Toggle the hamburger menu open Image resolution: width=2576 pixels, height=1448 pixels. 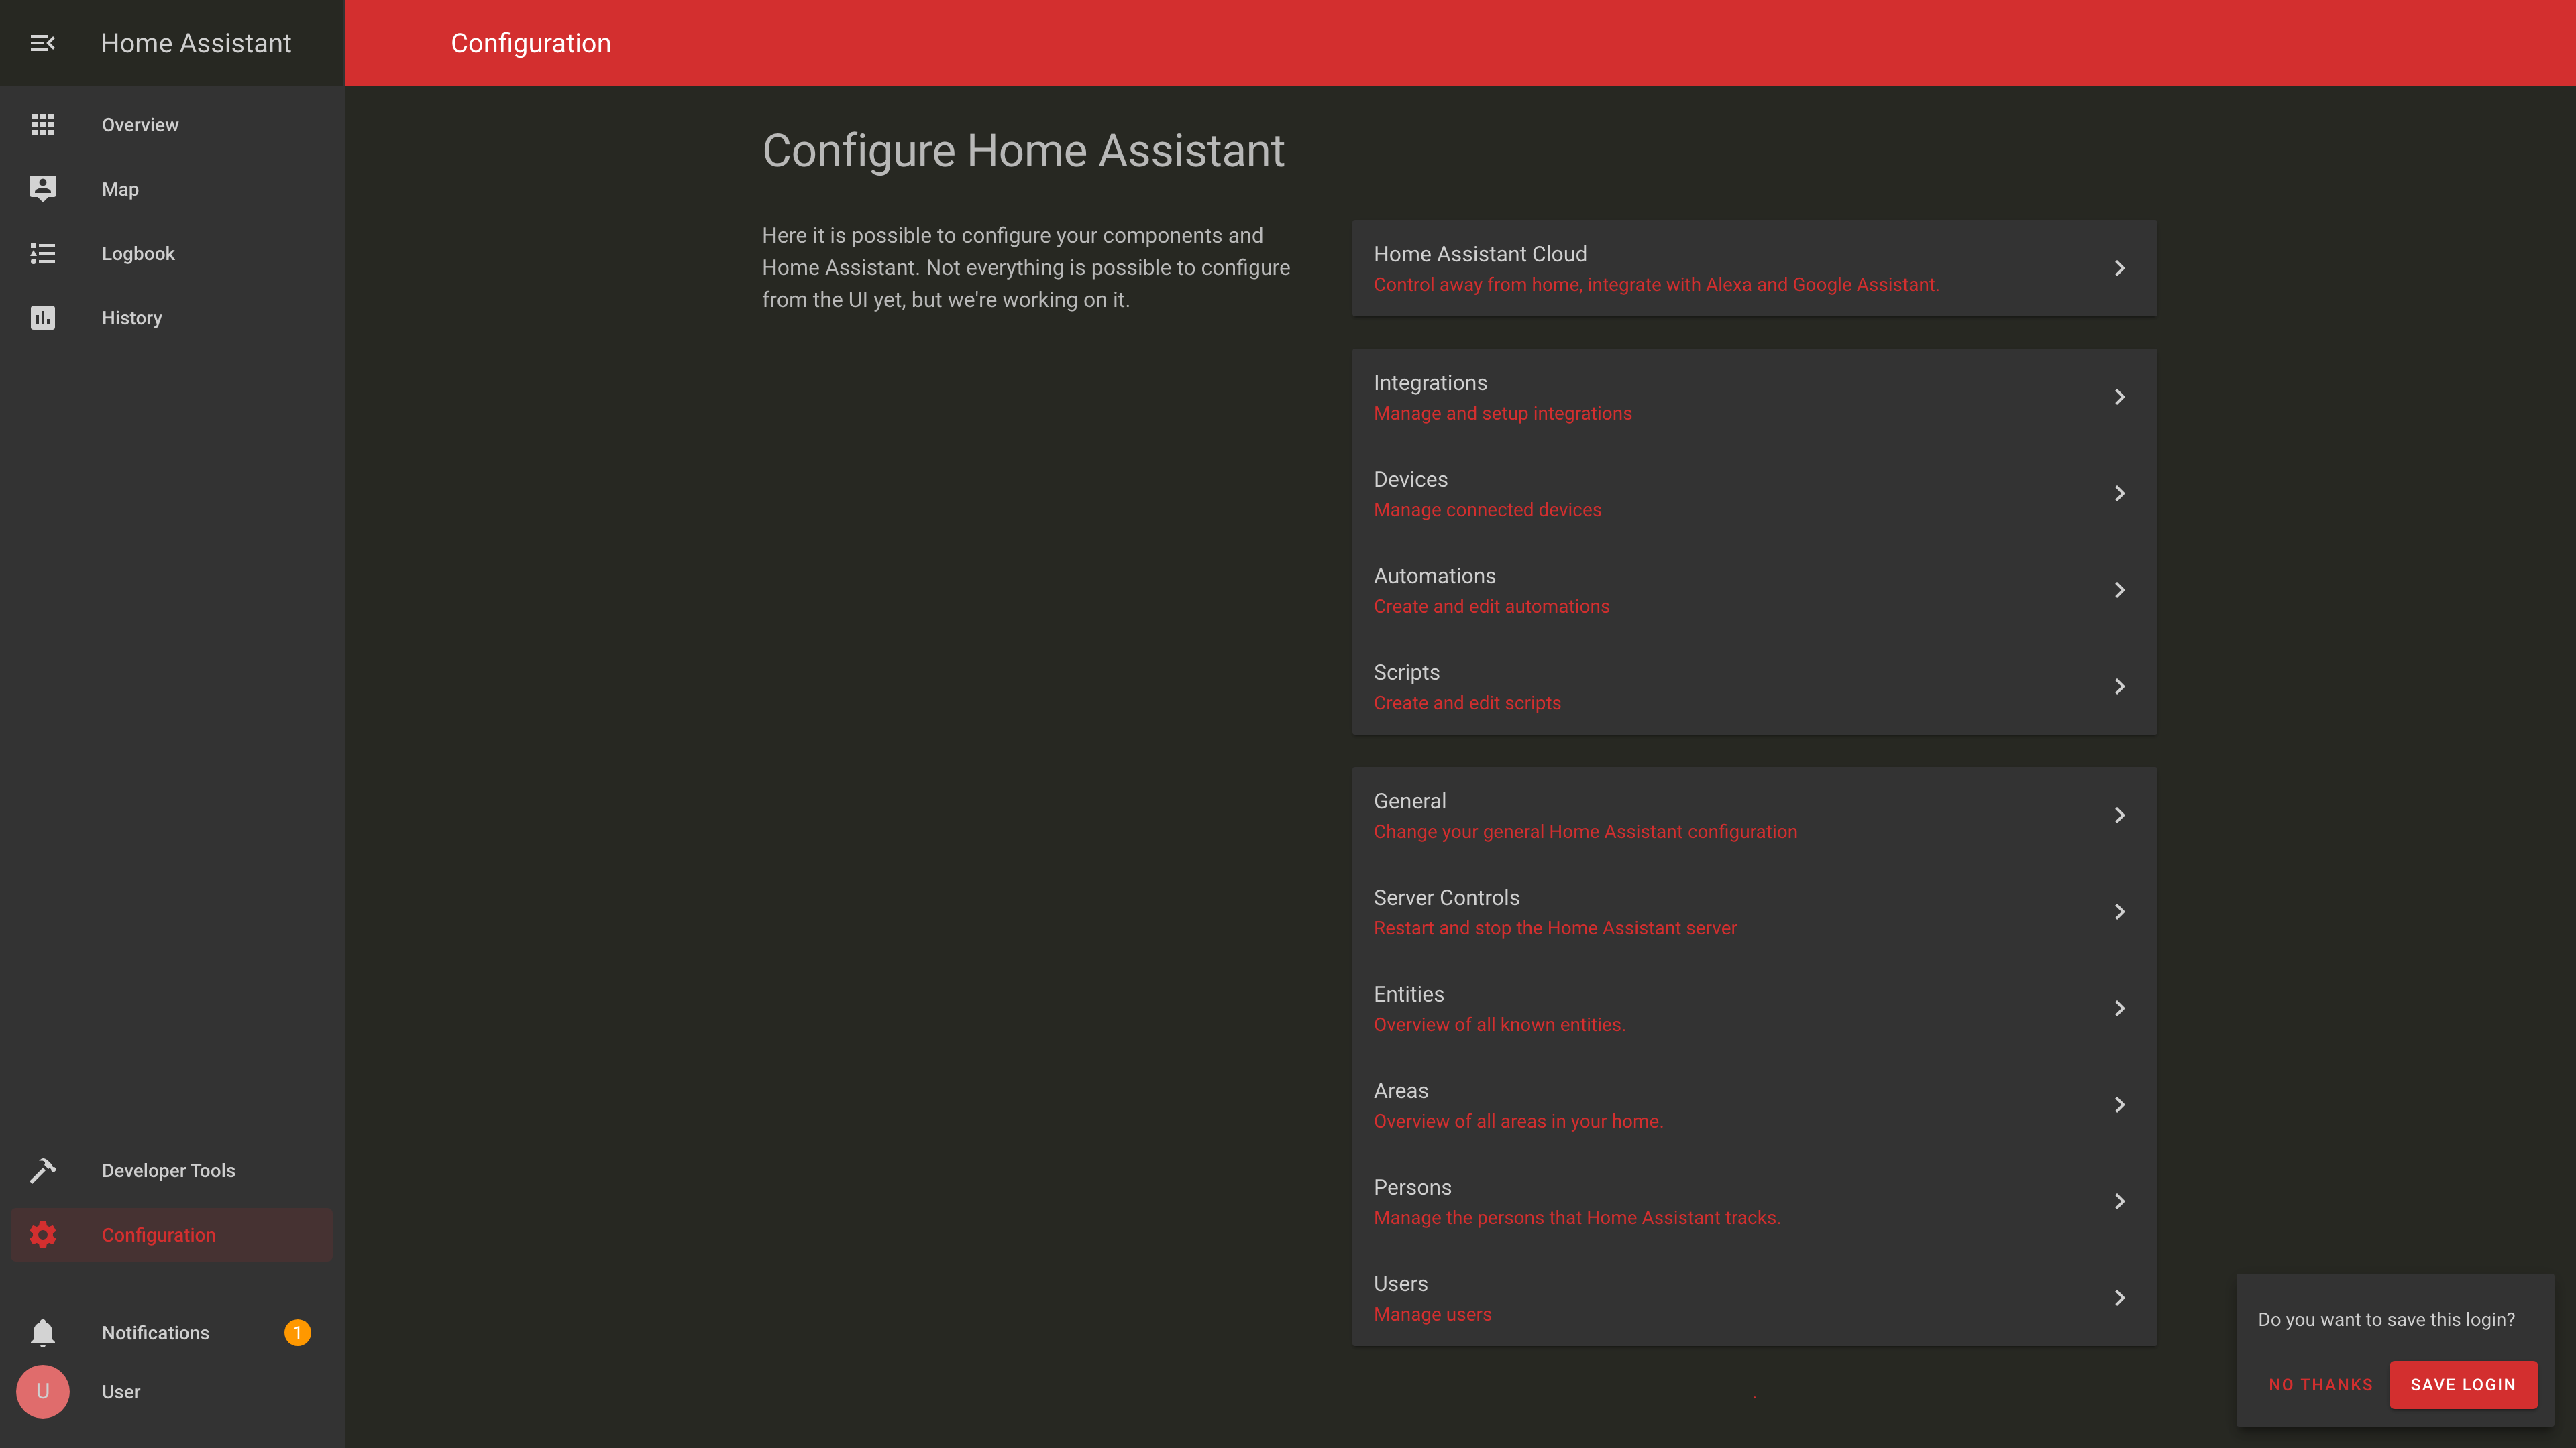(x=42, y=42)
